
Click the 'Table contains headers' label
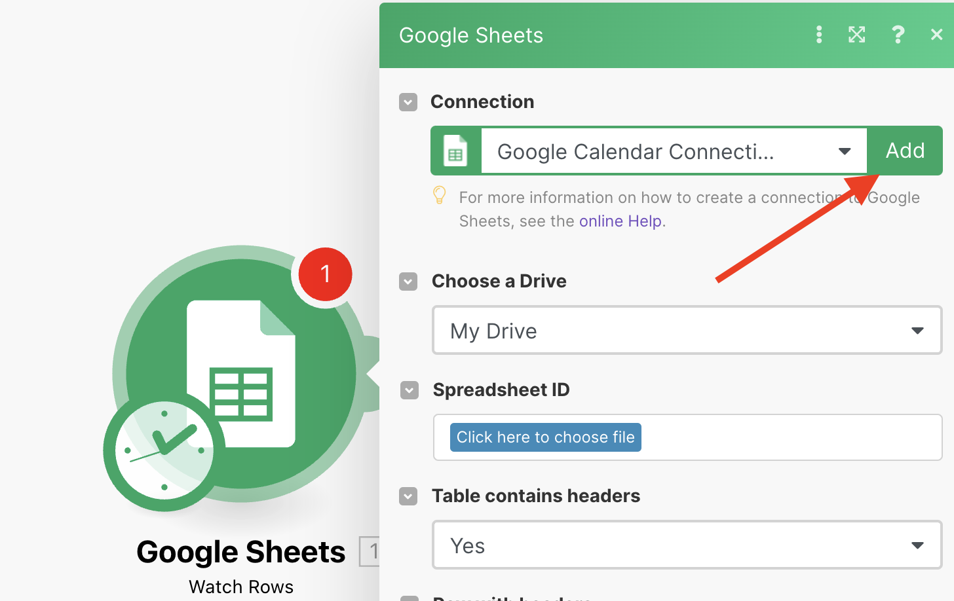pos(536,496)
